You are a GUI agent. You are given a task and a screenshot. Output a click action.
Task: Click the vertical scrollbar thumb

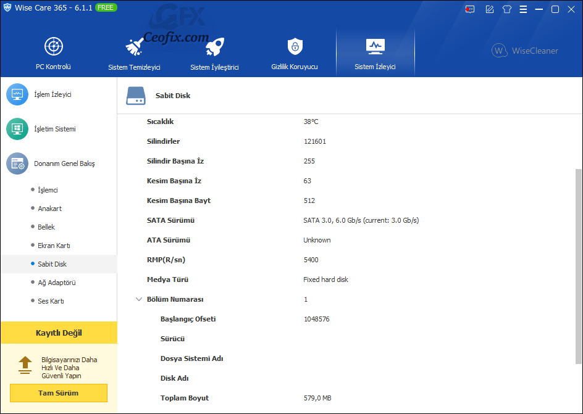click(x=578, y=266)
